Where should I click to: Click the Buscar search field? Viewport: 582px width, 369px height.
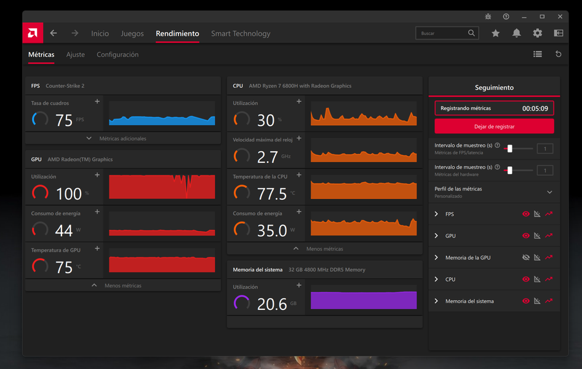[x=442, y=33]
